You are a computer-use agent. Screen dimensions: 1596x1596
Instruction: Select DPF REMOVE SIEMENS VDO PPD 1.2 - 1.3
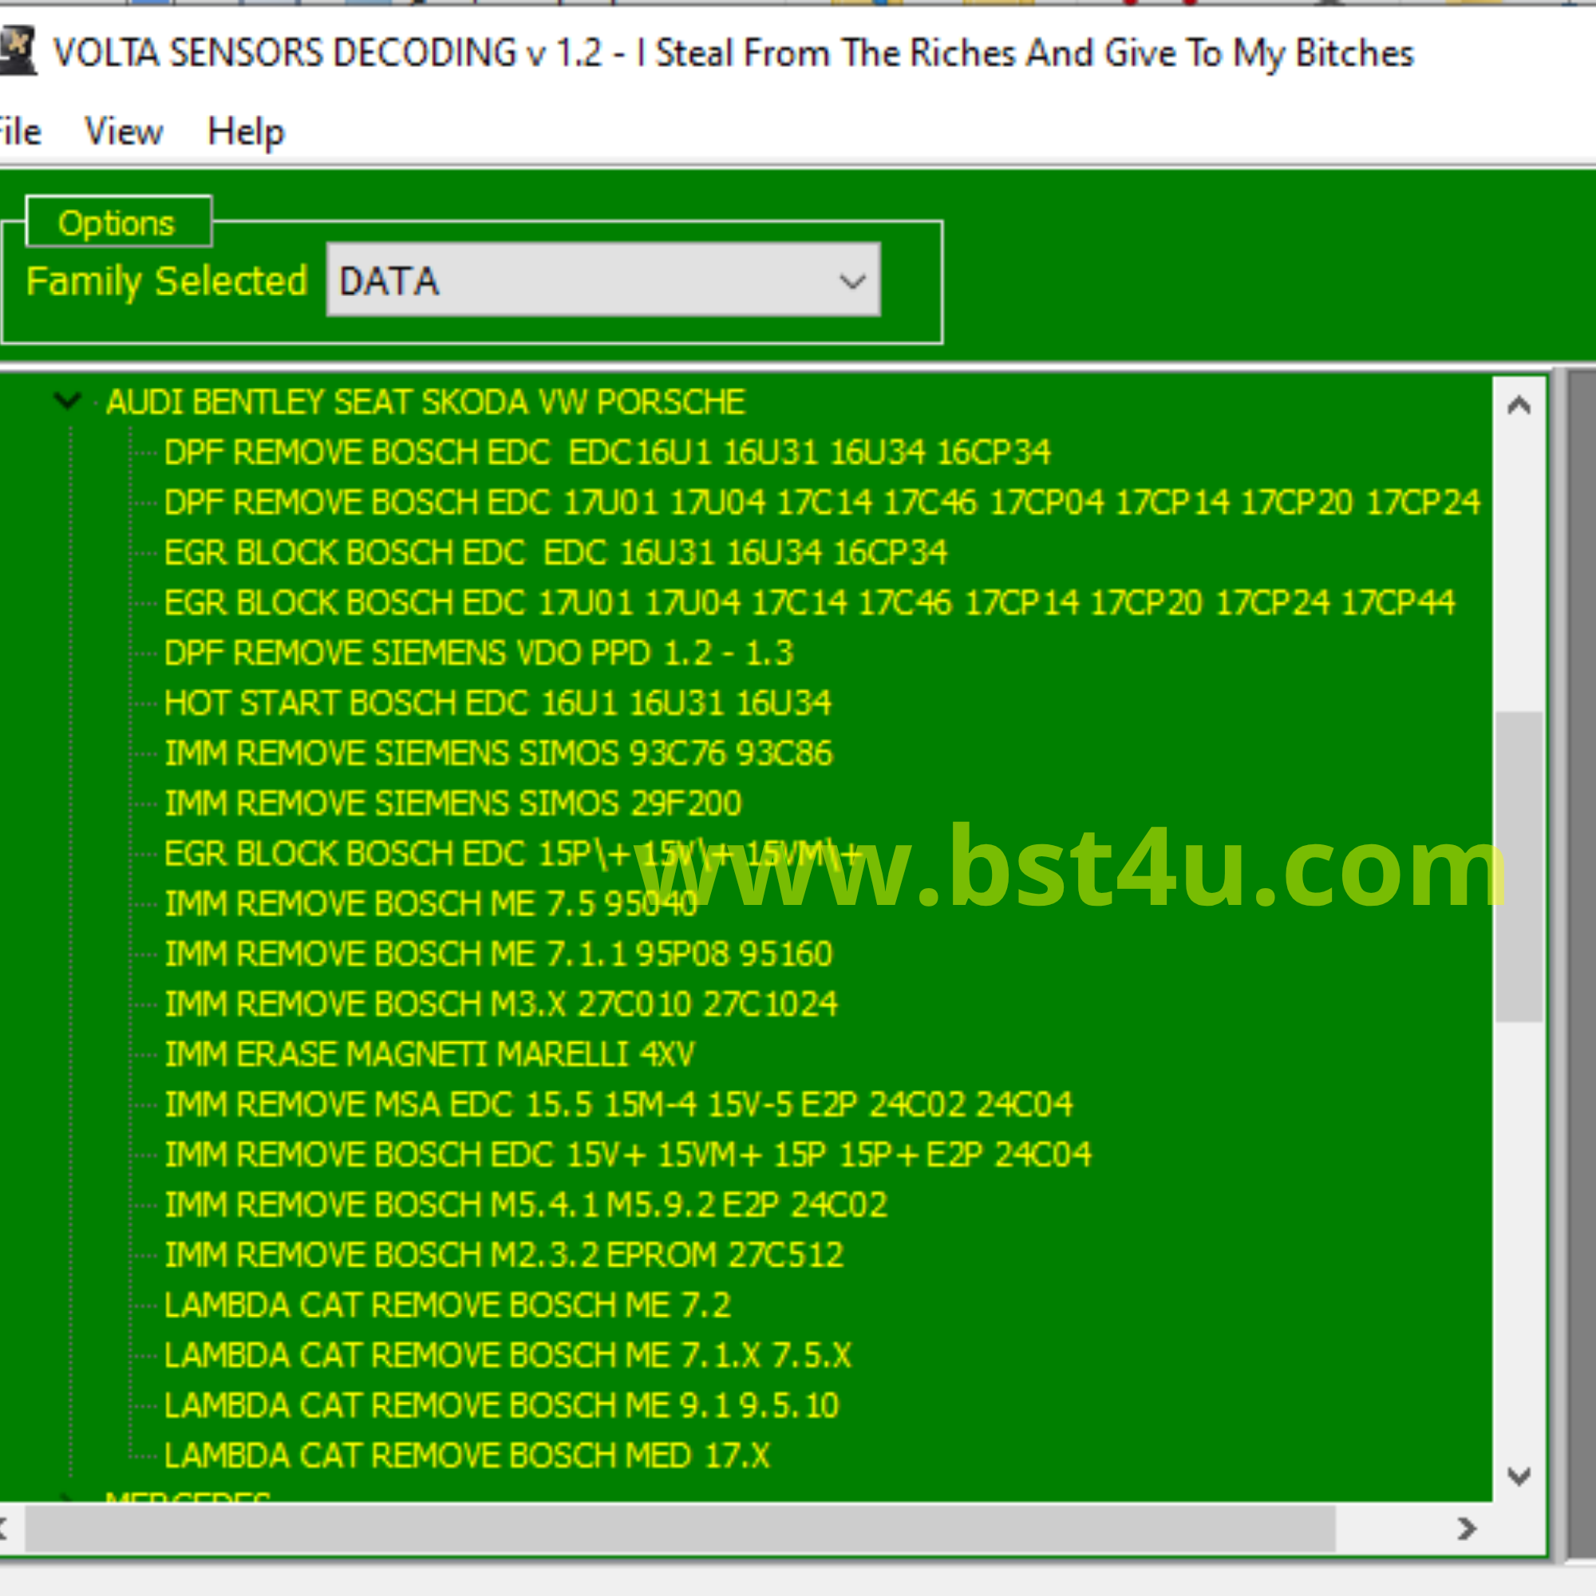pos(479,654)
